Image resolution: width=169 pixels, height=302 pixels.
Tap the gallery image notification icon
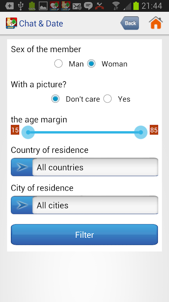coord(43,6)
